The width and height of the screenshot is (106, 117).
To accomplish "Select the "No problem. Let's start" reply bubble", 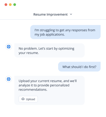I will [x=49, y=51].
